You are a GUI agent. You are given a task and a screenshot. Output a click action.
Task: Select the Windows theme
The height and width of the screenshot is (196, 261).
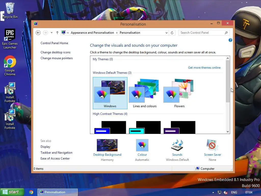pos(110,93)
